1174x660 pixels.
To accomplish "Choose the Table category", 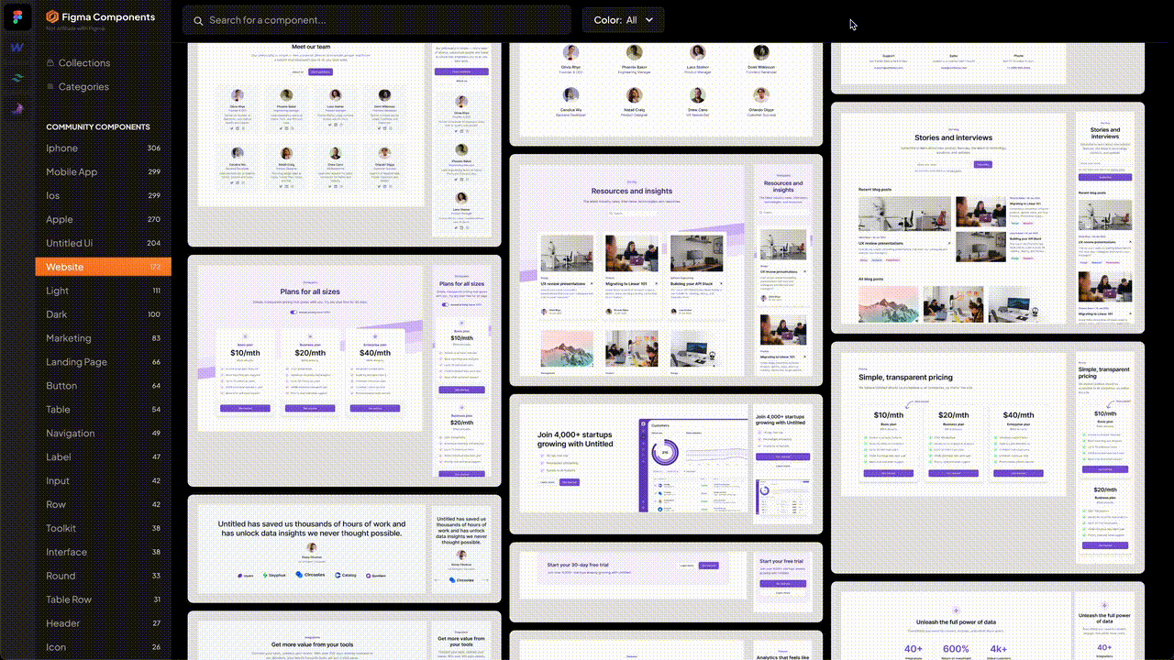I will pyautogui.click(x=103, y=410).
